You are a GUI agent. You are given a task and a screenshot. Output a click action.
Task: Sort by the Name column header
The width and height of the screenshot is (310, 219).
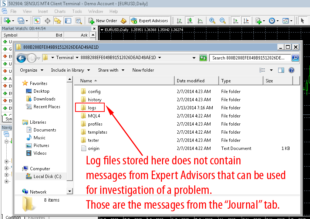coord(124,81)
